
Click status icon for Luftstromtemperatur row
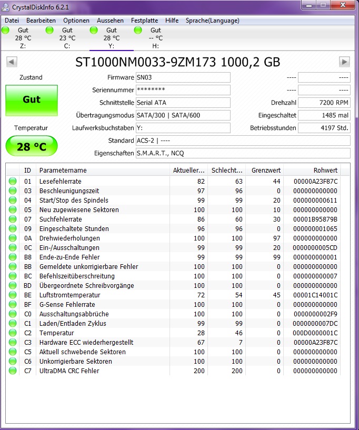(x=13, y=295)
